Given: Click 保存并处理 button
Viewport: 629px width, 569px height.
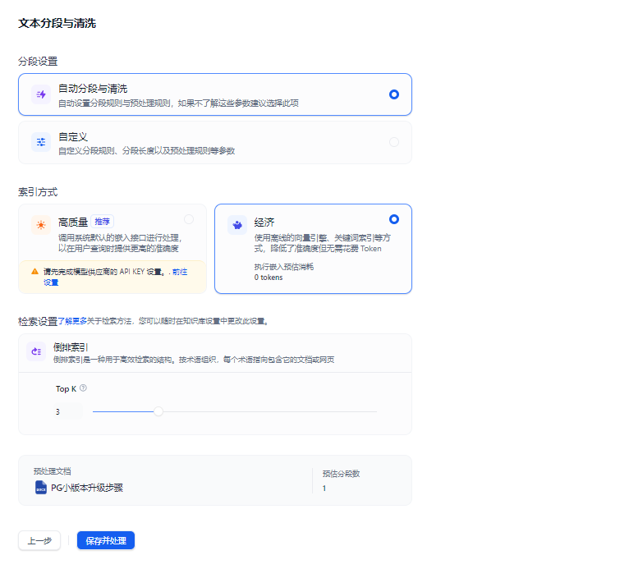Looking at the screenshot, I should (106, 540).
